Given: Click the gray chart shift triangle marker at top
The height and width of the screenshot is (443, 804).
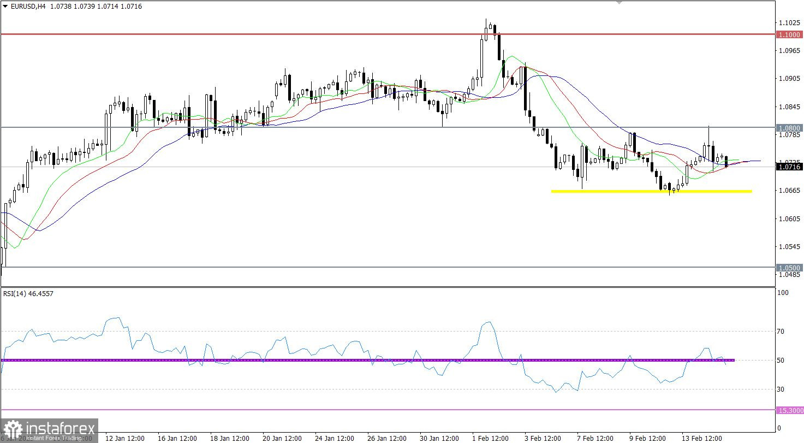Looking at the screenshot, I should pyautogui.click(x=618, y=3).
